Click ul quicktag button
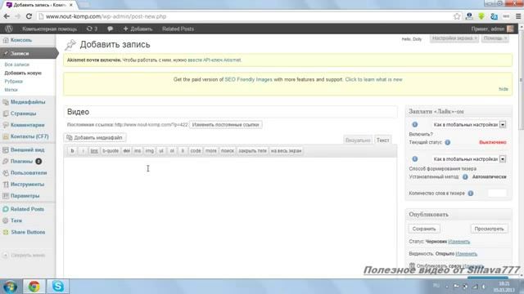Viewport: 524px width, 294px height. click(x=161, y=151)
